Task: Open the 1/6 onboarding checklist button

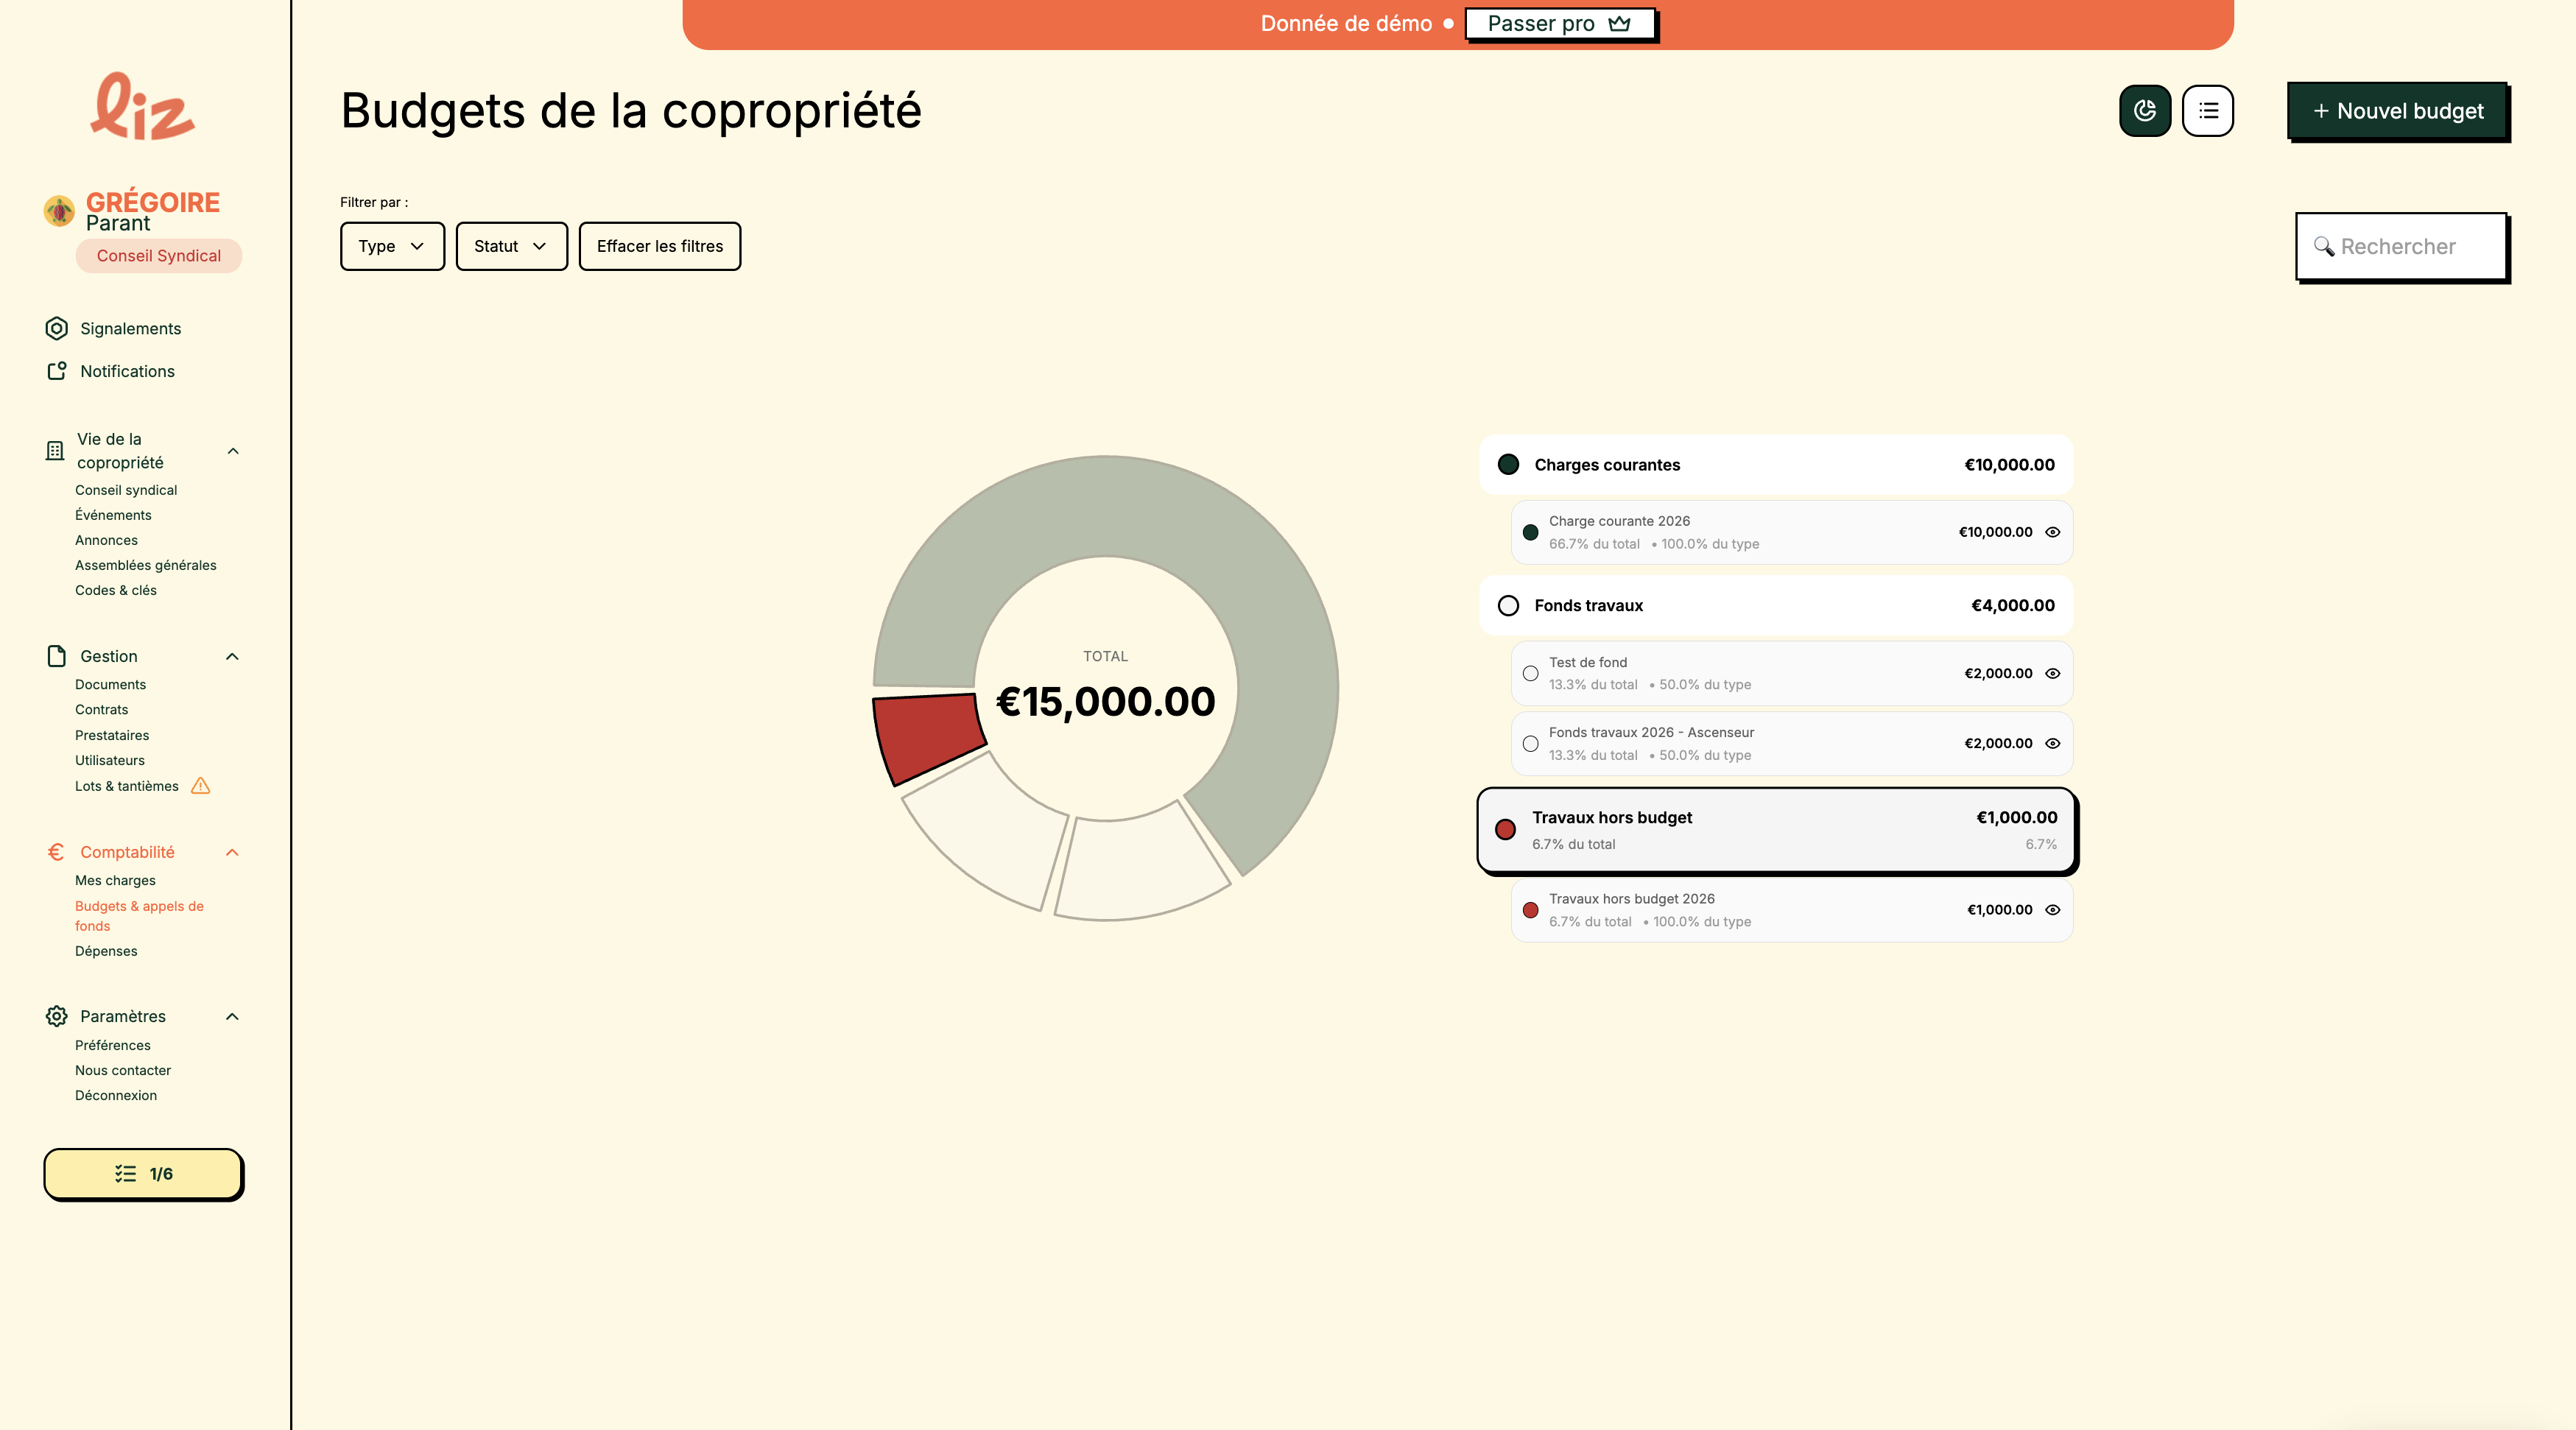Action: click(x=143, y=1174)
